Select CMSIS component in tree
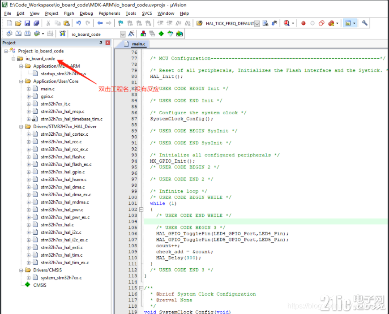This screenshot has width=389, height=314. [40, 285]
